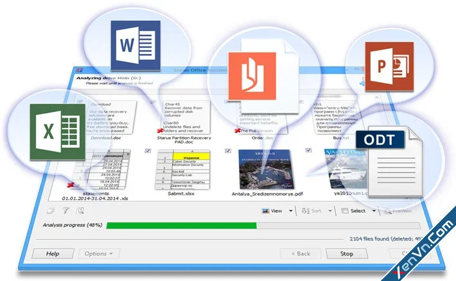The height and width of the screenshot is (281, 456).
Task: Click the green analysis progress bar
Action: point(182,226)
